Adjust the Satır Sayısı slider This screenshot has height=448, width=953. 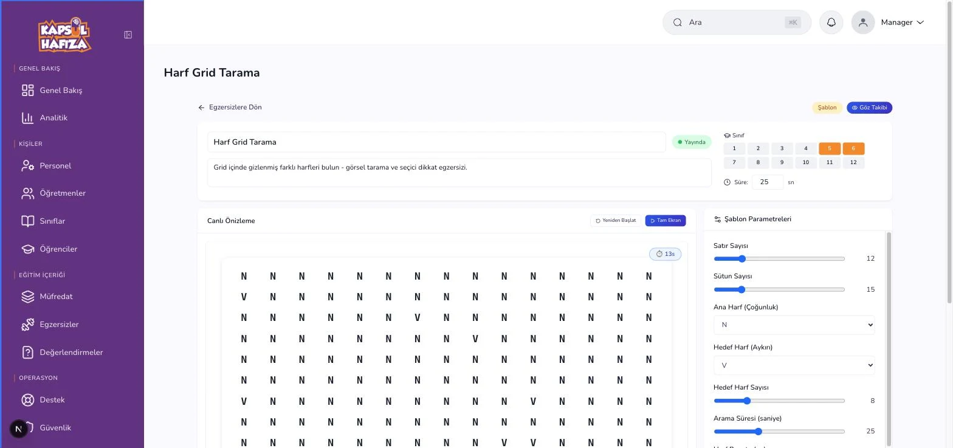pos(779,259)
